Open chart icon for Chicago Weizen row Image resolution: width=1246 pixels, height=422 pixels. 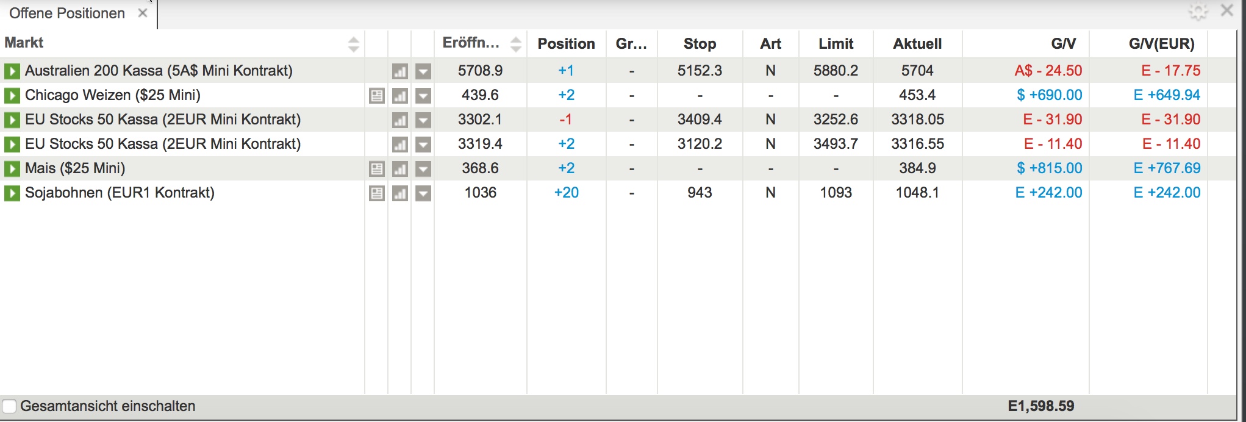coord(399,96)
